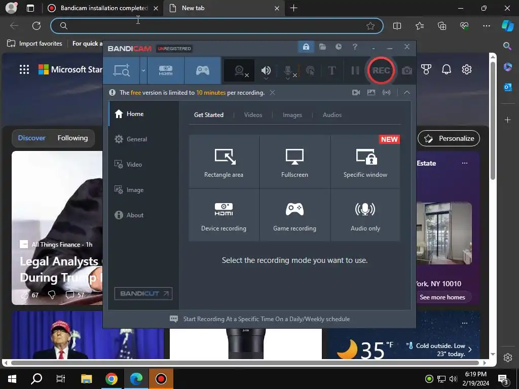Click the image icon in notice bar
519x389 pixels.
(371, 93)
